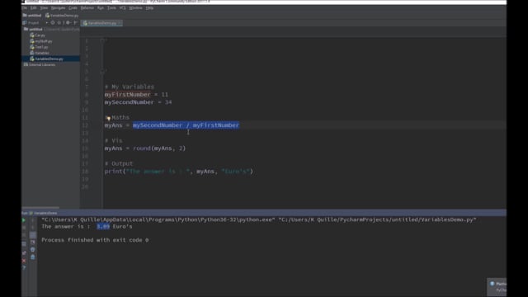Hide the Project tool window
Image resolution: width=528 pixels, height=297 pixels.
pos(75,23)
